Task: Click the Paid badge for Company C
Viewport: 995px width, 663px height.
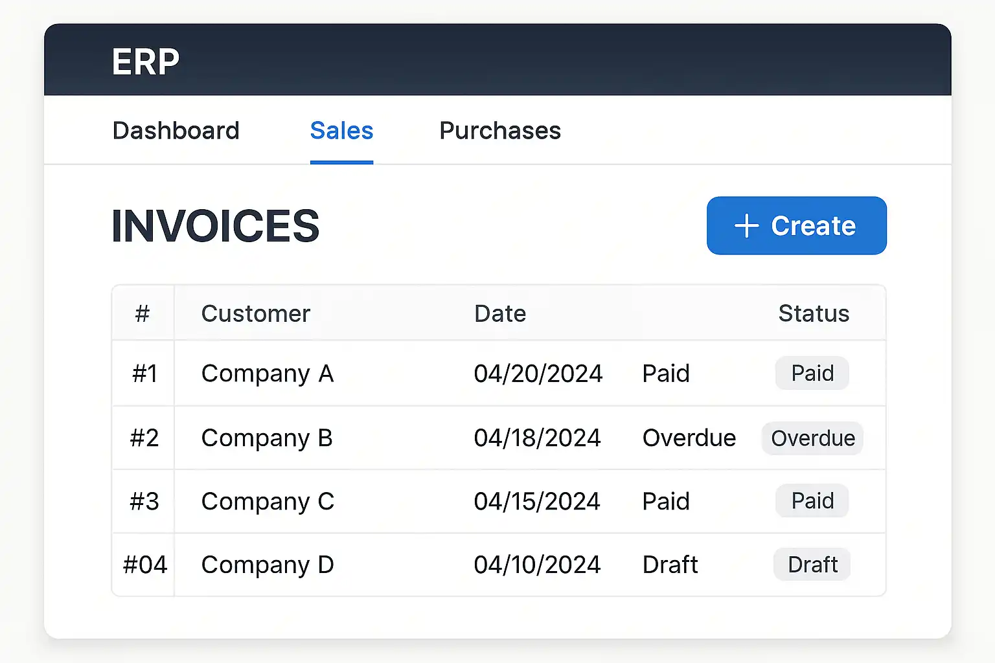Action: click(x=812, y=500)
